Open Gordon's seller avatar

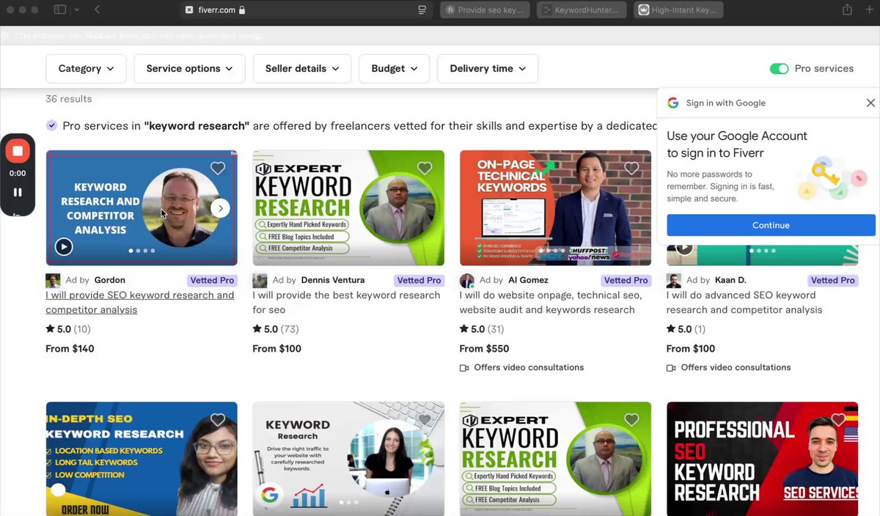53,281
